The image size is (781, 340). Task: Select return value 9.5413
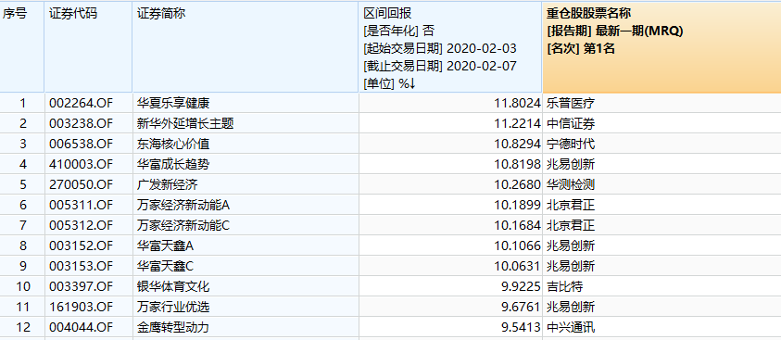pos(521,327)
